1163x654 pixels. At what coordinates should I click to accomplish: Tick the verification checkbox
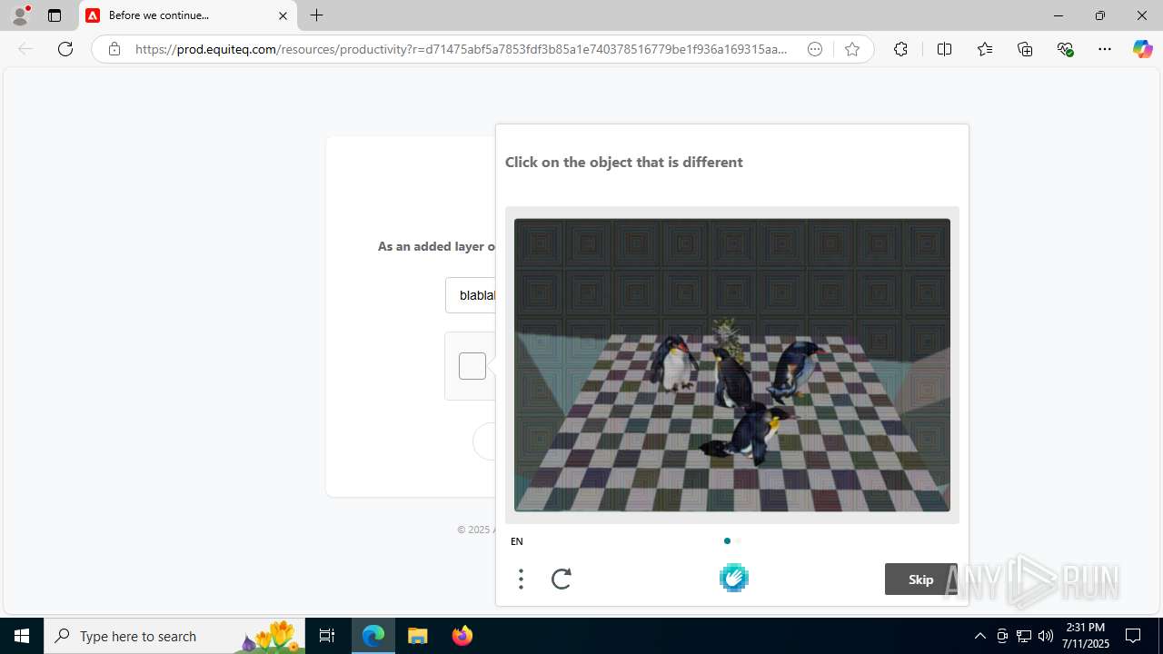472,366
